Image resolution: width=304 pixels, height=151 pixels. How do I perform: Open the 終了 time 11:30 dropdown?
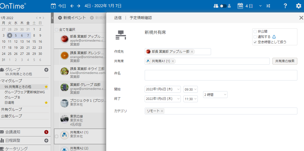(191, 99)
